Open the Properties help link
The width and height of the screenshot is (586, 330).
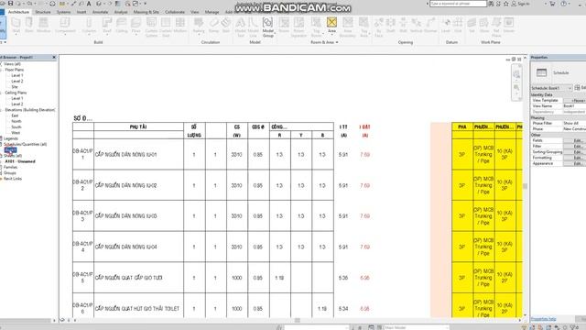tap(543, 319)
